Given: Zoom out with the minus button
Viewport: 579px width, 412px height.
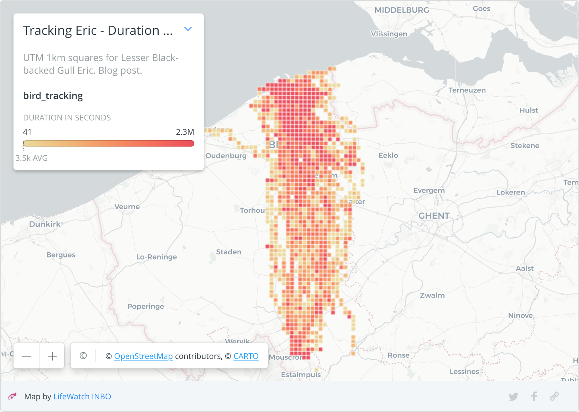Looking at the screenshot, I should point(27,356).
